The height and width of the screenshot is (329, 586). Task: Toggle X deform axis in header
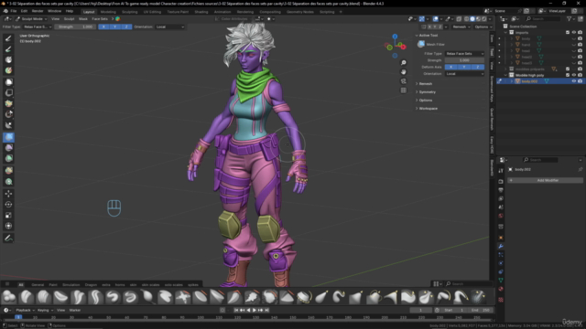click(103, 27)
